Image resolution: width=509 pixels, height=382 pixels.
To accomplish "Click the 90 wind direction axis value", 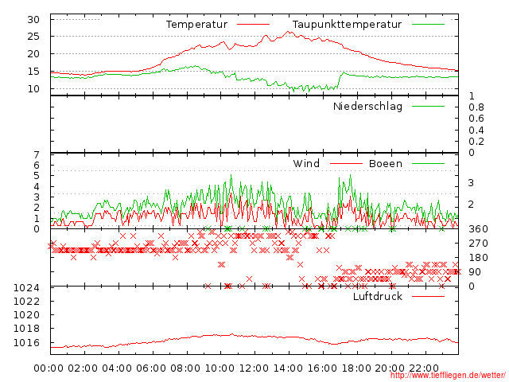I will pyautogui.click(x=475, y=272).
